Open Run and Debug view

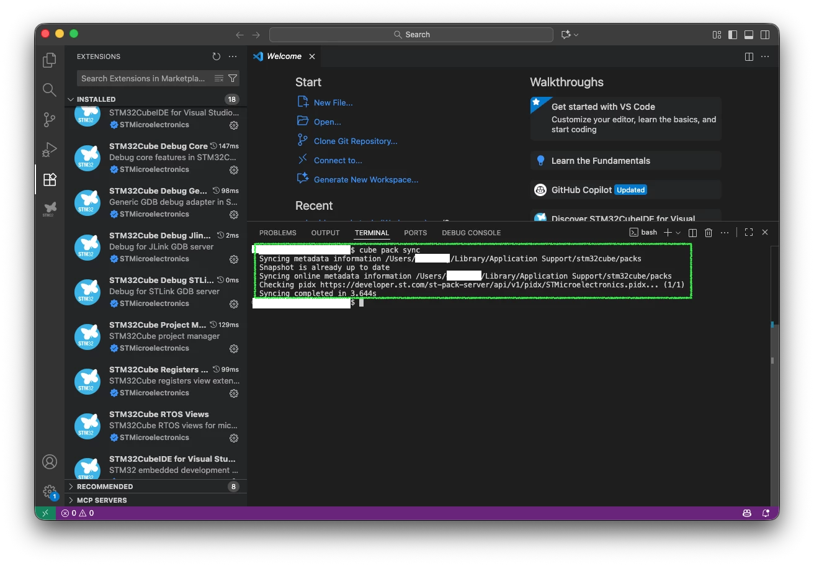pos(50,150)
